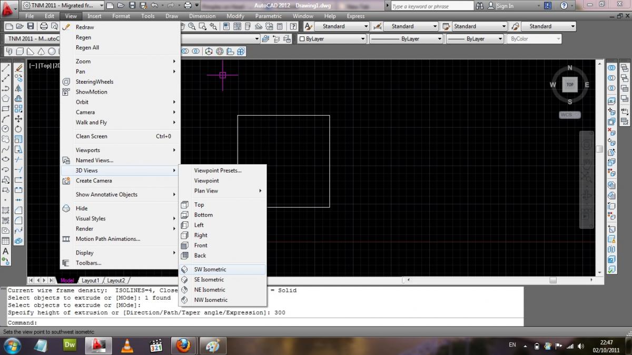Open the lineweight ByLayer dropdown
The height and width of the screenshot is (355, 632).
(x=475, y=39)
